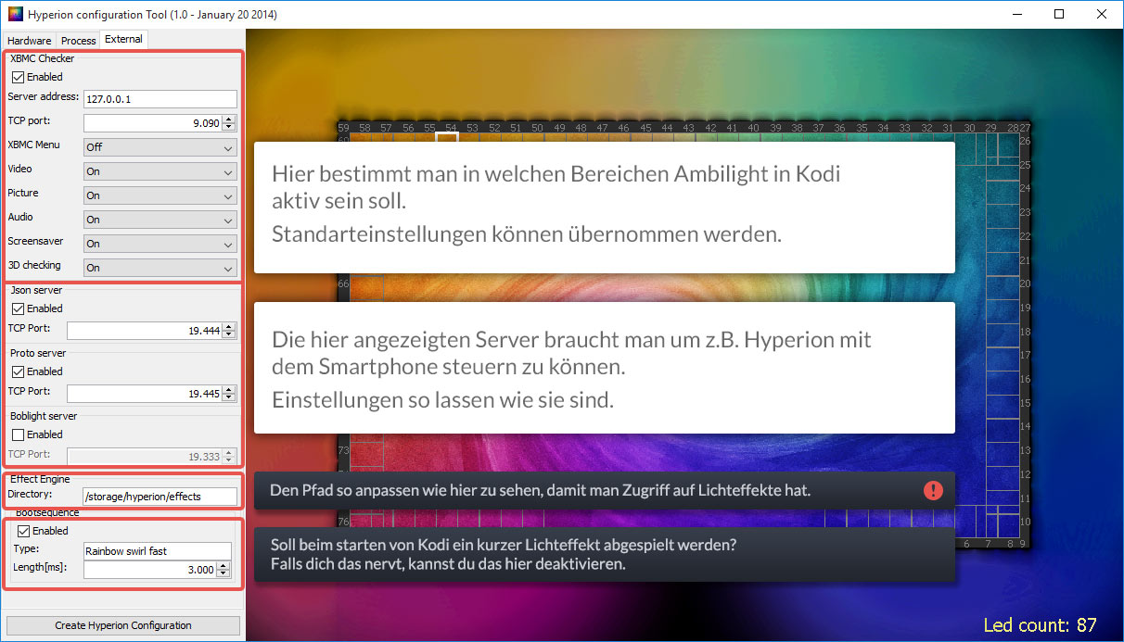Enable the Boblight server checkbox
This screenshot has width=1124, height=642.
tap(18, 434)
